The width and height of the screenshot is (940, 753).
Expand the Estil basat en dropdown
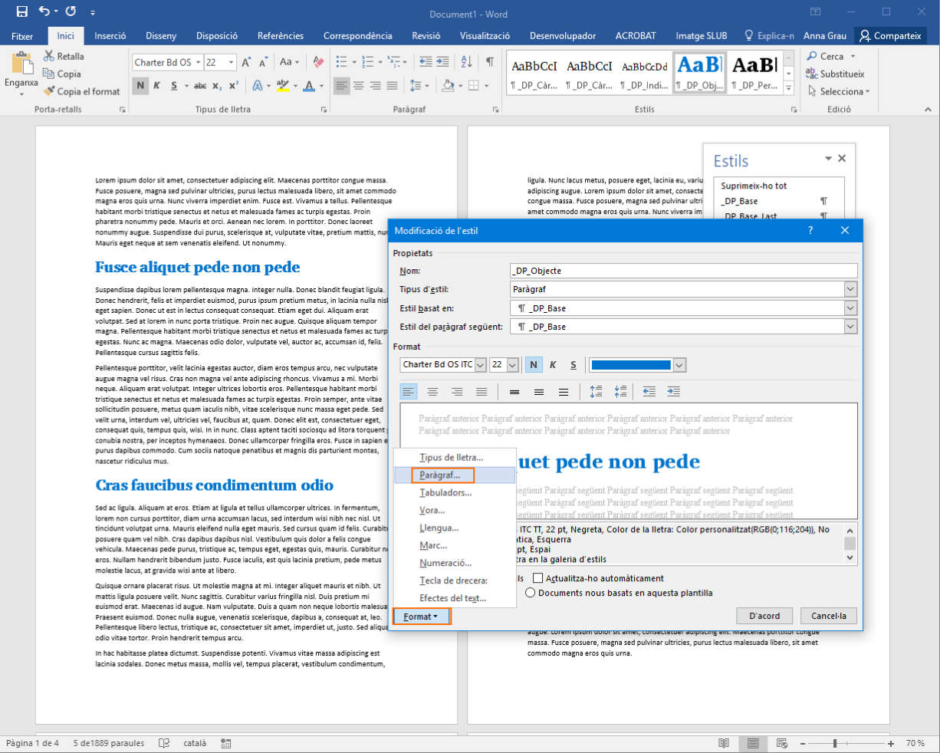coord(850,308)
